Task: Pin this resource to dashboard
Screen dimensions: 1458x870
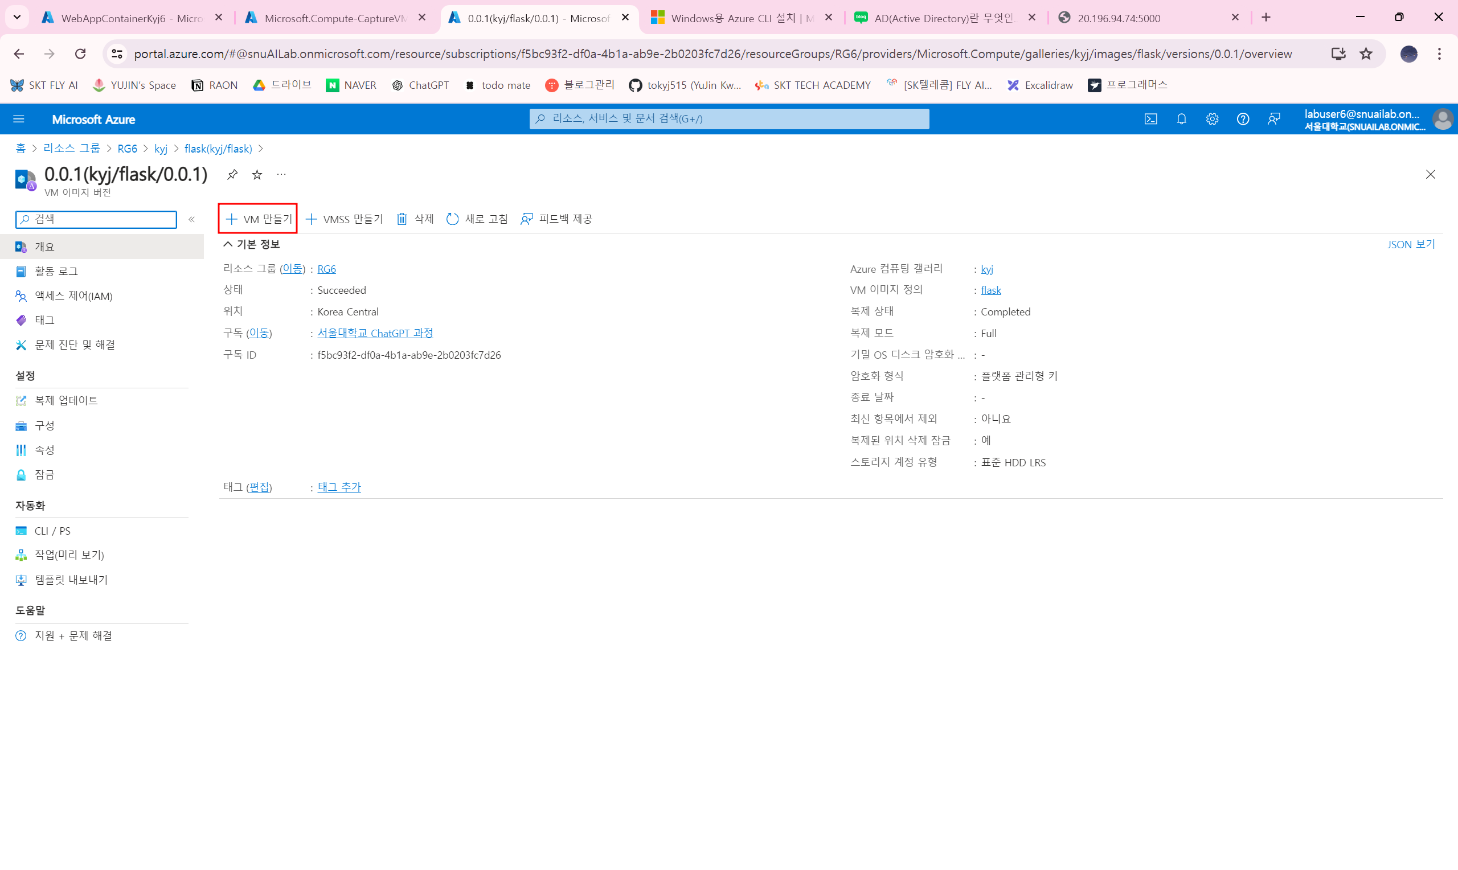Action: pos(232,174)
